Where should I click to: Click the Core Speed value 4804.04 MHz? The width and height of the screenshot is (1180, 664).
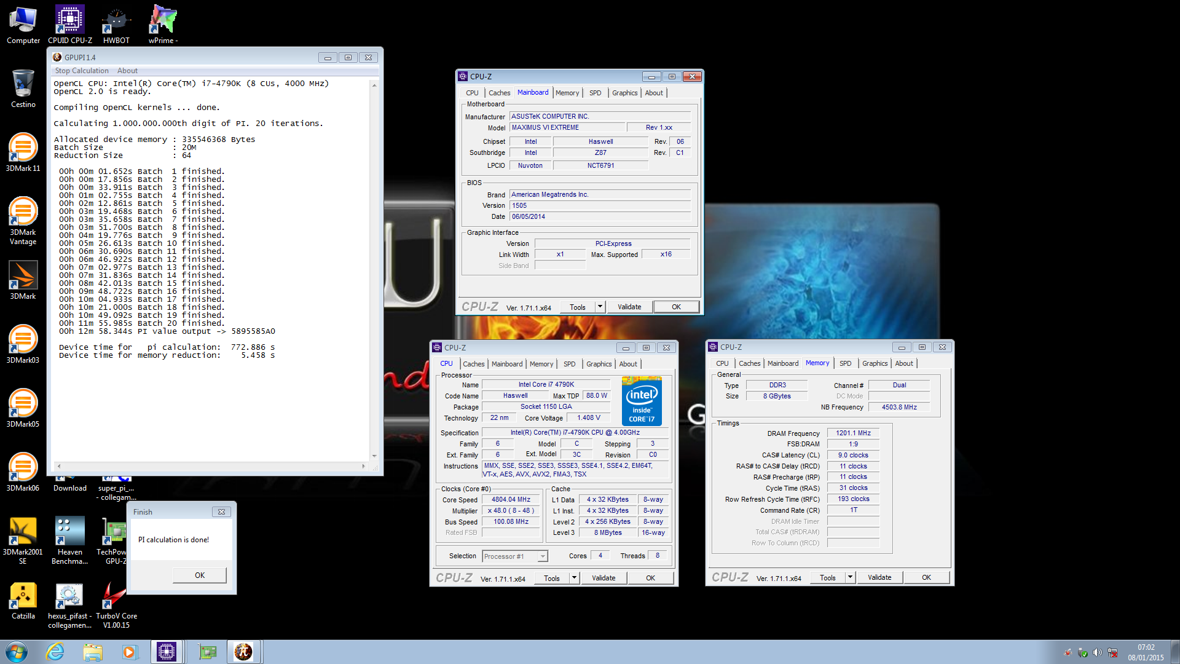(x=511, y=500)
